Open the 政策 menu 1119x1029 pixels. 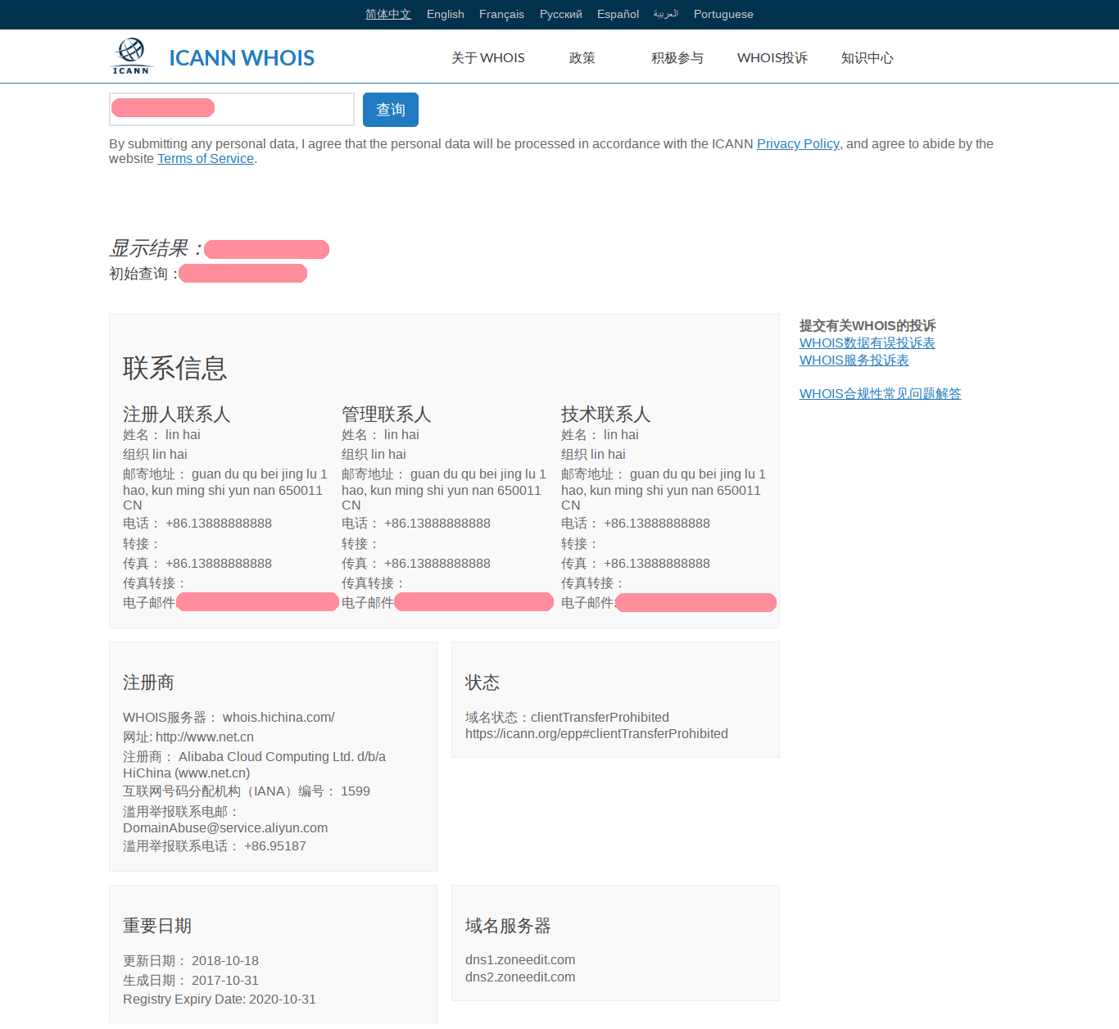click(x=582, y=58)
